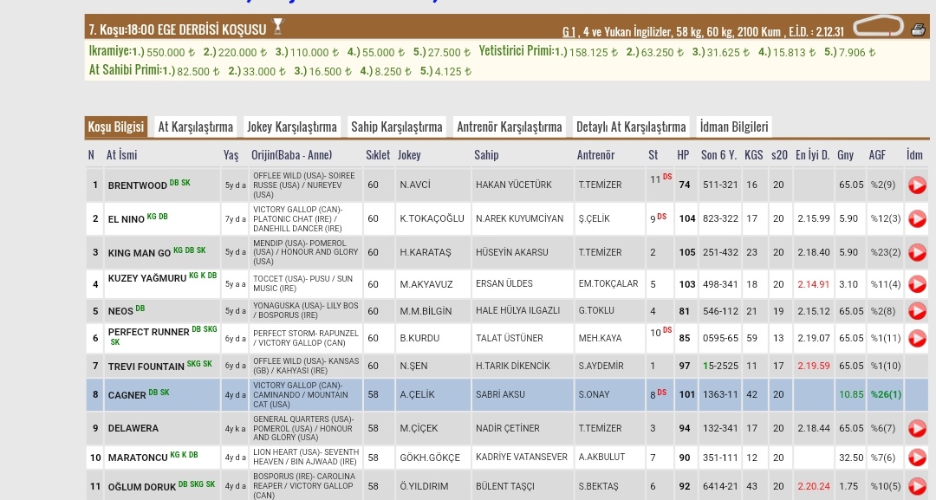936x500 pixels.
Task: Play the training video for EL NINO
Action: [917, 219]
